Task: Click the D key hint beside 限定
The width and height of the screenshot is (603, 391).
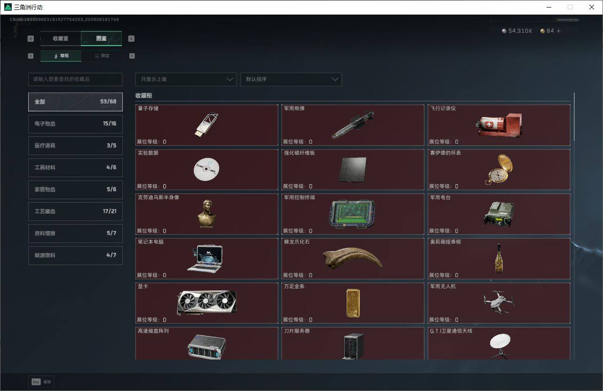Action: pos(132,55)
